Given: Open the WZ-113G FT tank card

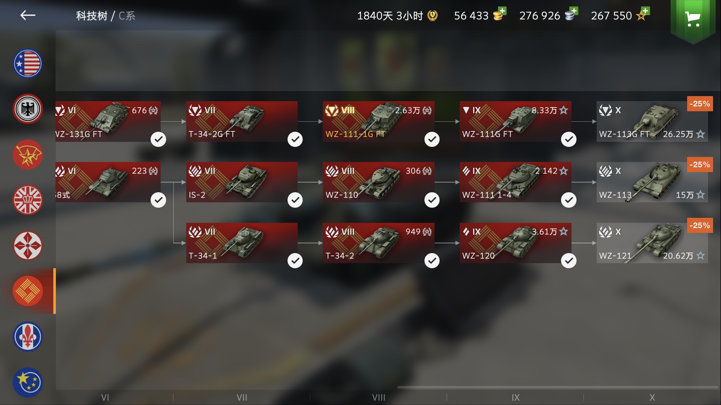Looking at the screenshot, I should (652, 121).
